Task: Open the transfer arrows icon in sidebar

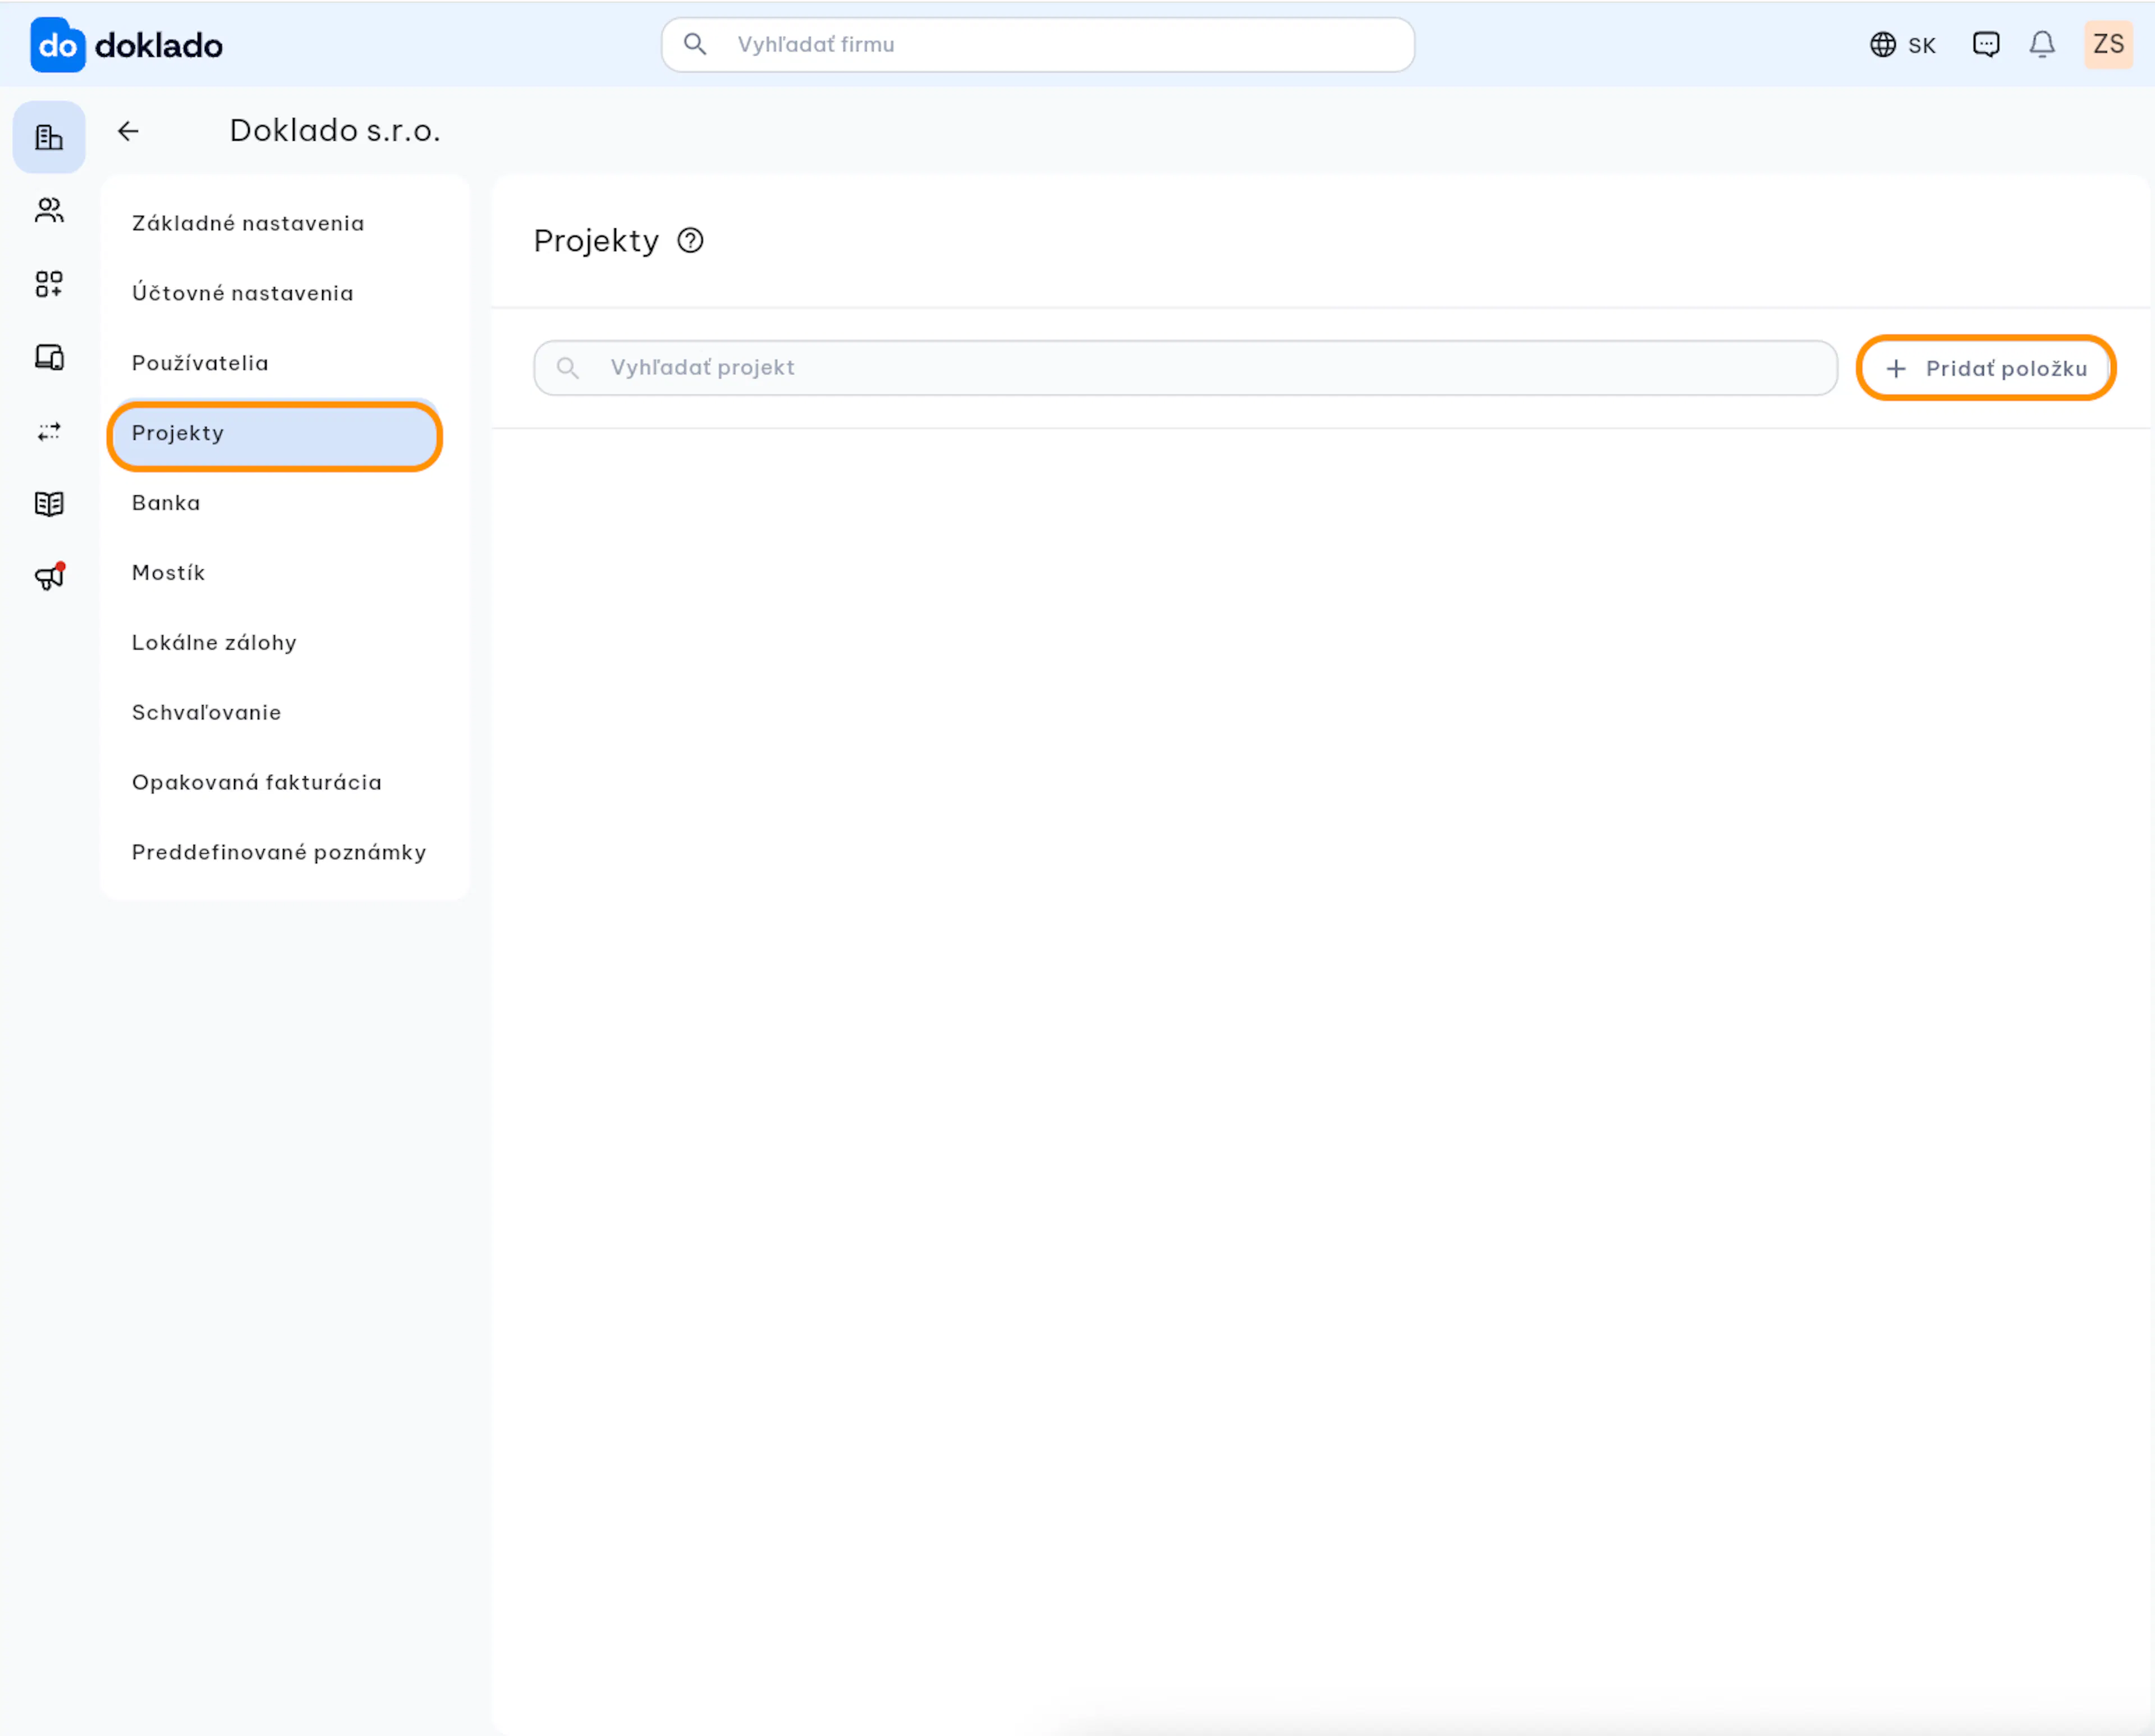Action: point(49,431)
